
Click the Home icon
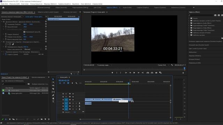pos(3,8)
